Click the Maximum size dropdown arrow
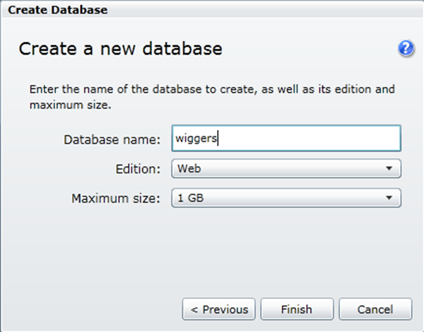This screenshot has width=424, height=332. point(389,198)
